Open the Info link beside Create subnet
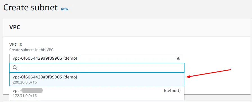This screenshot has width=252, height=102. pos(64,9)
